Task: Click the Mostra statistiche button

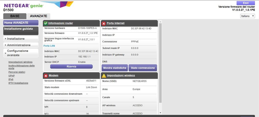Action: tap(115, 68)
